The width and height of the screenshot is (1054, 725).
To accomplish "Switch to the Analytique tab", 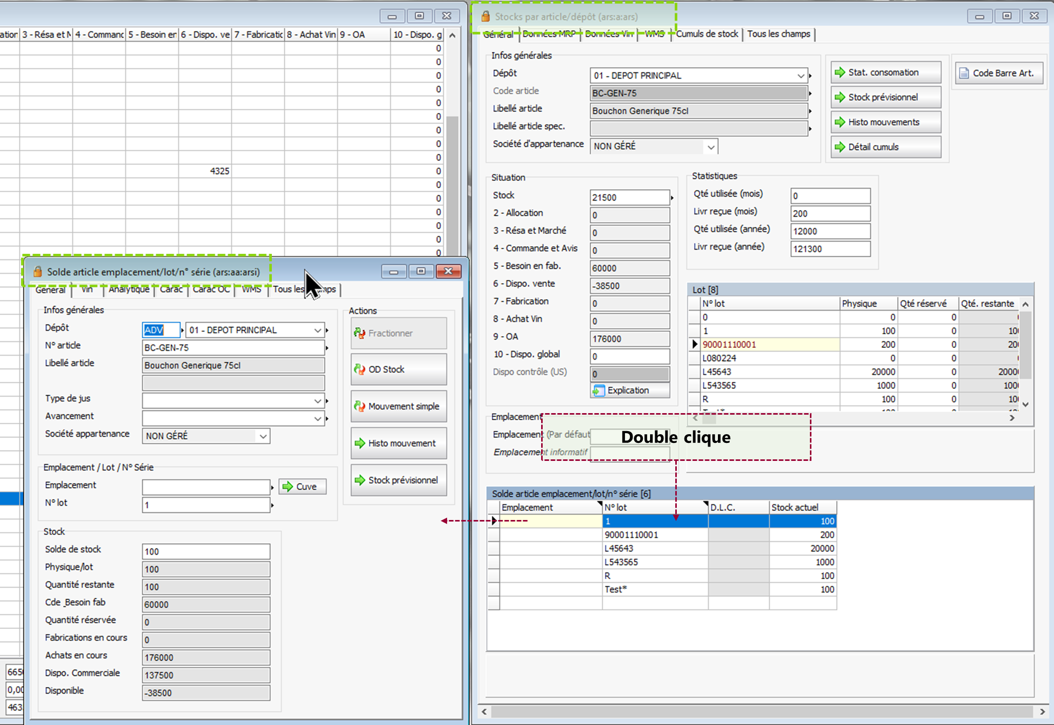I will point(128,289).
